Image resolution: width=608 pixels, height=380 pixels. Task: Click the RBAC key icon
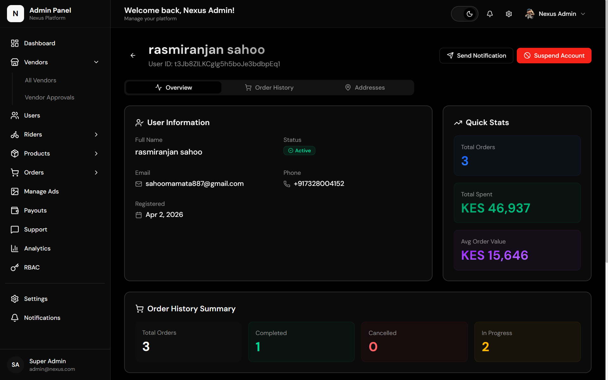point(15,268)
